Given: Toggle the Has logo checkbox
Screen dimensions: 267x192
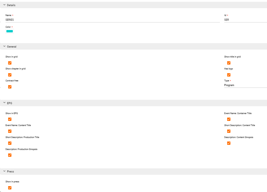Looking at the screenshot, I should pyautogui.click(x=229, y=75).
